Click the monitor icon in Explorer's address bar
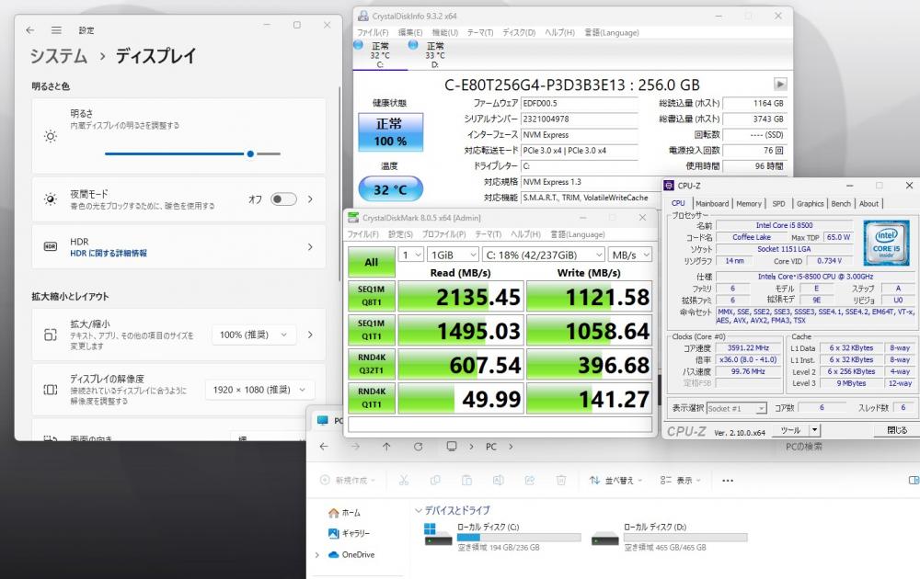This screenshot has height=579, width=920. tap(451, 447)
